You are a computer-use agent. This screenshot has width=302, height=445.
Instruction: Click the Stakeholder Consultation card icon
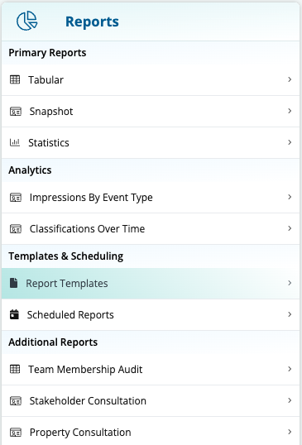coord(16,401)
